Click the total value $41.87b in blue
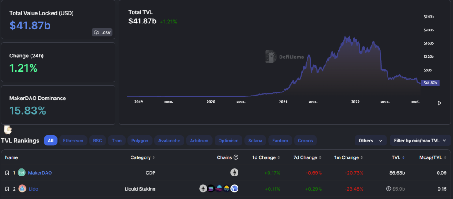The width and height of the screenshot is (453, 199). [30, 25]
